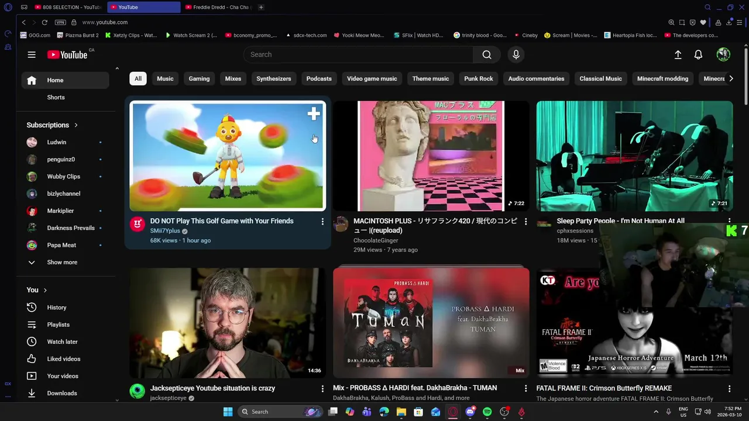This screenshot has height=421, width=749.
Task: Open the Create upload icon
Action: 678,54
